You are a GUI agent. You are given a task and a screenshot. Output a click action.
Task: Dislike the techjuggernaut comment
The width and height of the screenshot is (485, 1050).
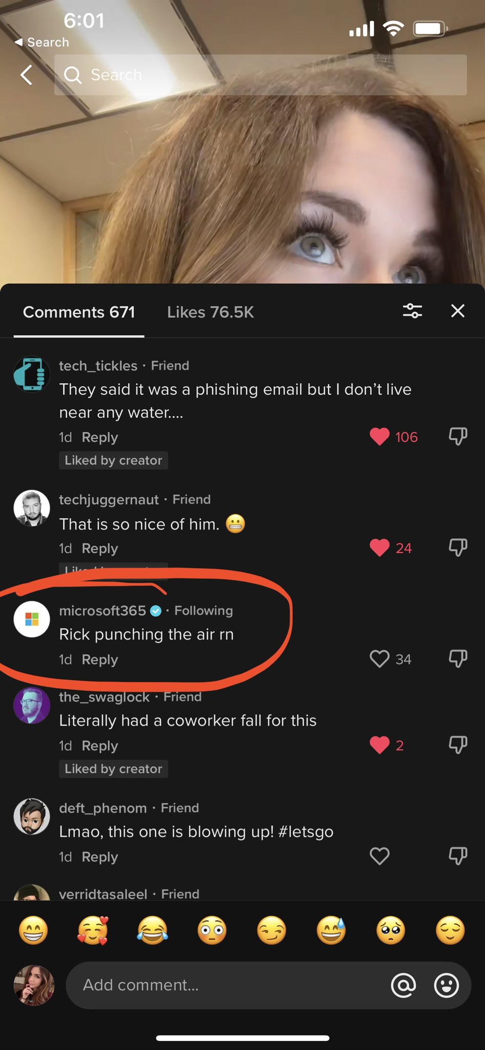point(458,548)
